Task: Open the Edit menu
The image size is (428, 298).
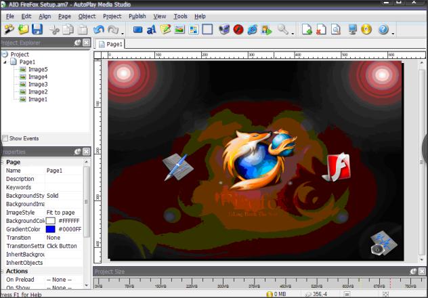Action: pos(26,16)
